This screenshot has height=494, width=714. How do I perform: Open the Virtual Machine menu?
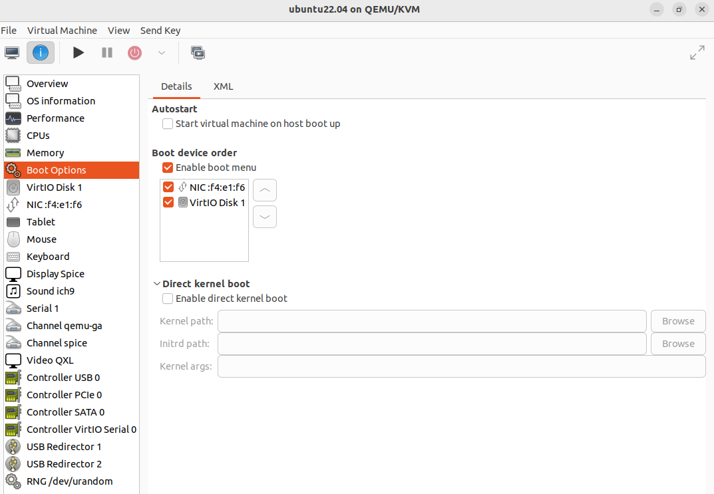click(x=62, y=31)
